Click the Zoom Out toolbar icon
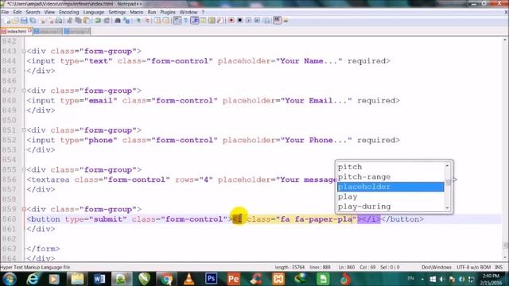 pyautogui.click(x=147, y=21)
